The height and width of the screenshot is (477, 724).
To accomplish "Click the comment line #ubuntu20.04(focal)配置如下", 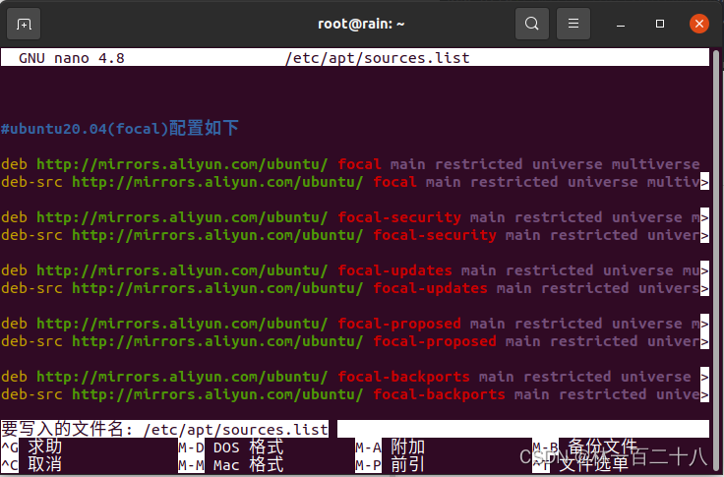I will [120, 128].
